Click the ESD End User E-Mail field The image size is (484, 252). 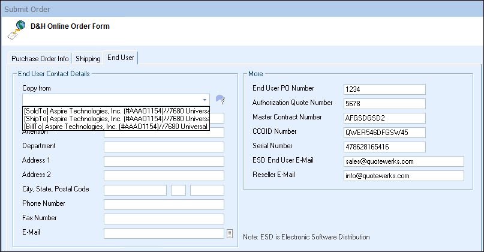click(x=403, y=161)
